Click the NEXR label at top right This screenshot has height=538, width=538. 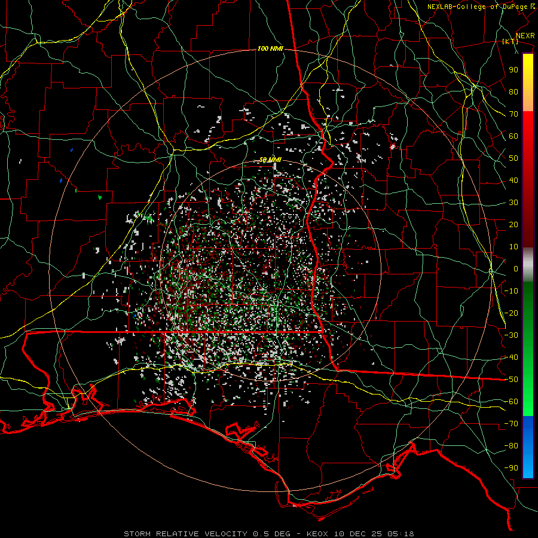(x=525, y=36)
